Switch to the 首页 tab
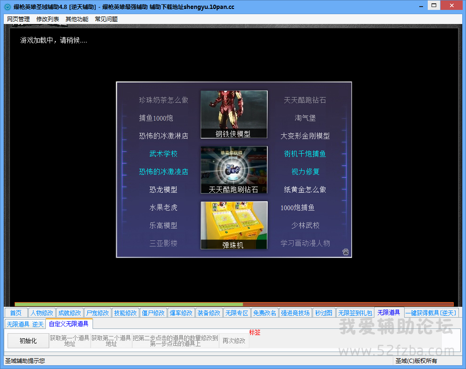Viewport: 466px width, 369px height. 16,313
